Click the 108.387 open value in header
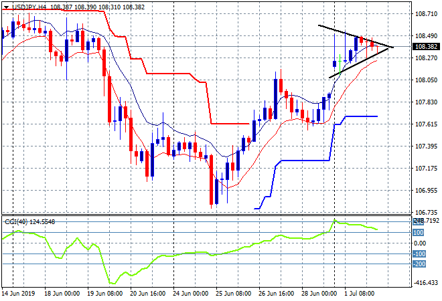Screen dimensions: 442x301 61,7
